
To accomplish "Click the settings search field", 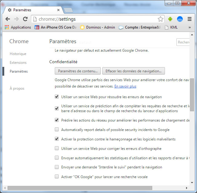I will [x=183, y=42].
